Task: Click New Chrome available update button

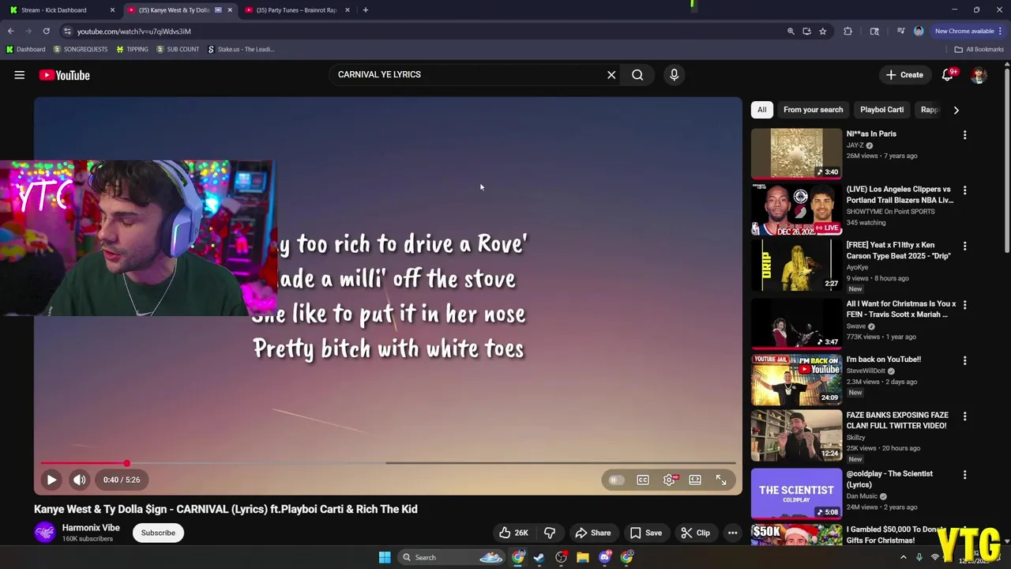Action: [x=968, y=31]
